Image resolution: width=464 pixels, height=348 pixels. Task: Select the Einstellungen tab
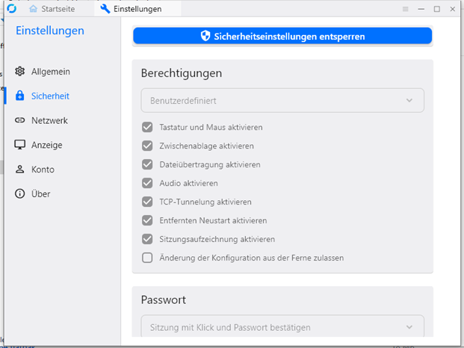pyautogui.click(x=131, y=9)
